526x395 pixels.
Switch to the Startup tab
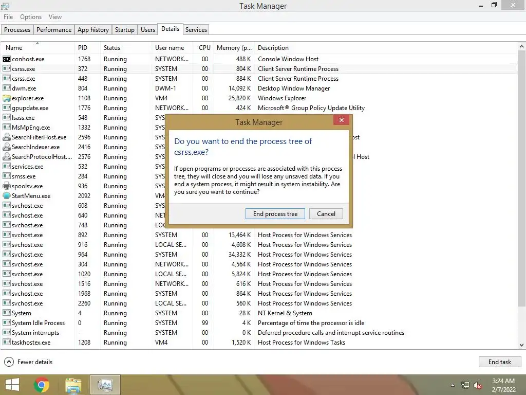click(124, 29)
